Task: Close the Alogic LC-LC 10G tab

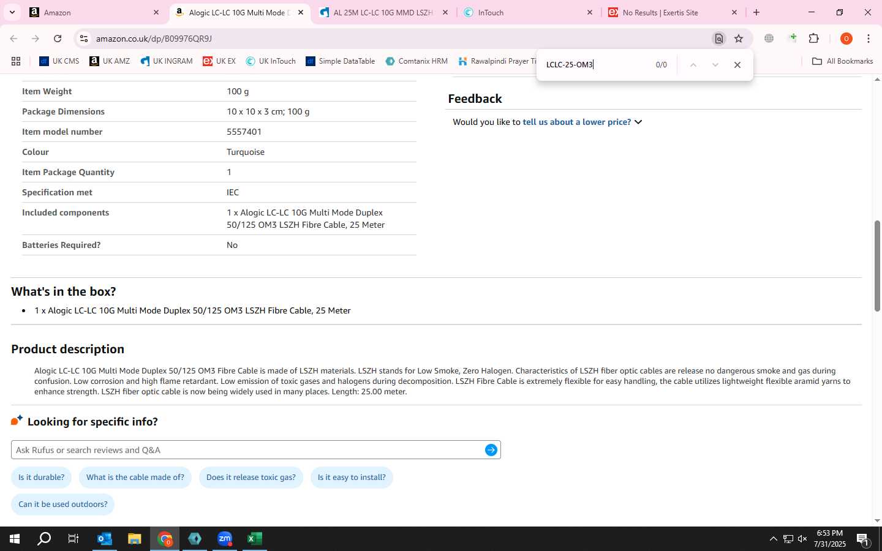Action: pos(300,12)
